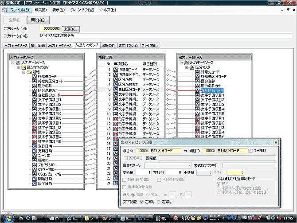The height and width of the screenshot is (223, 297).
Task: Click the 固定値 input field
Action: pos(217,158)
